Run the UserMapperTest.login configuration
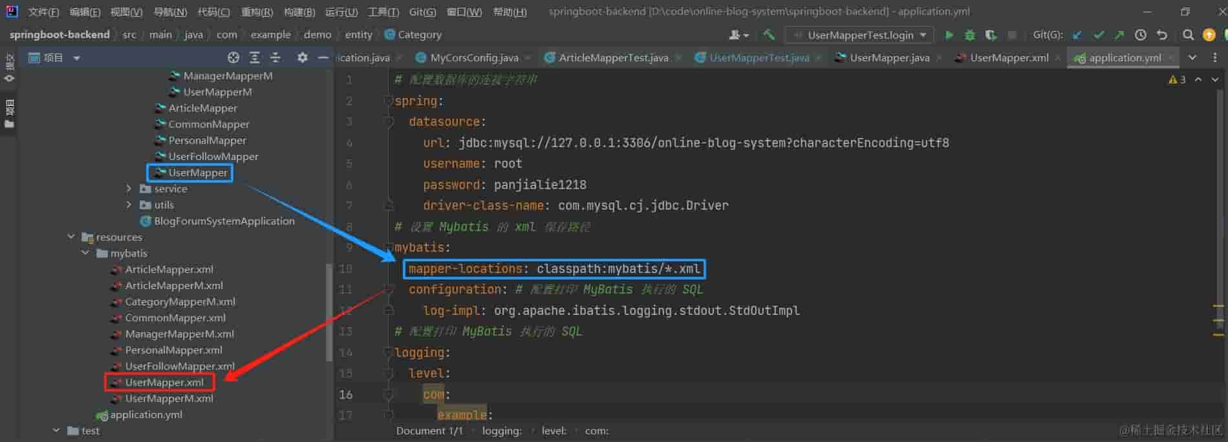The height and width of the screenshot is (442, 1228). click(x=949, y=35)
